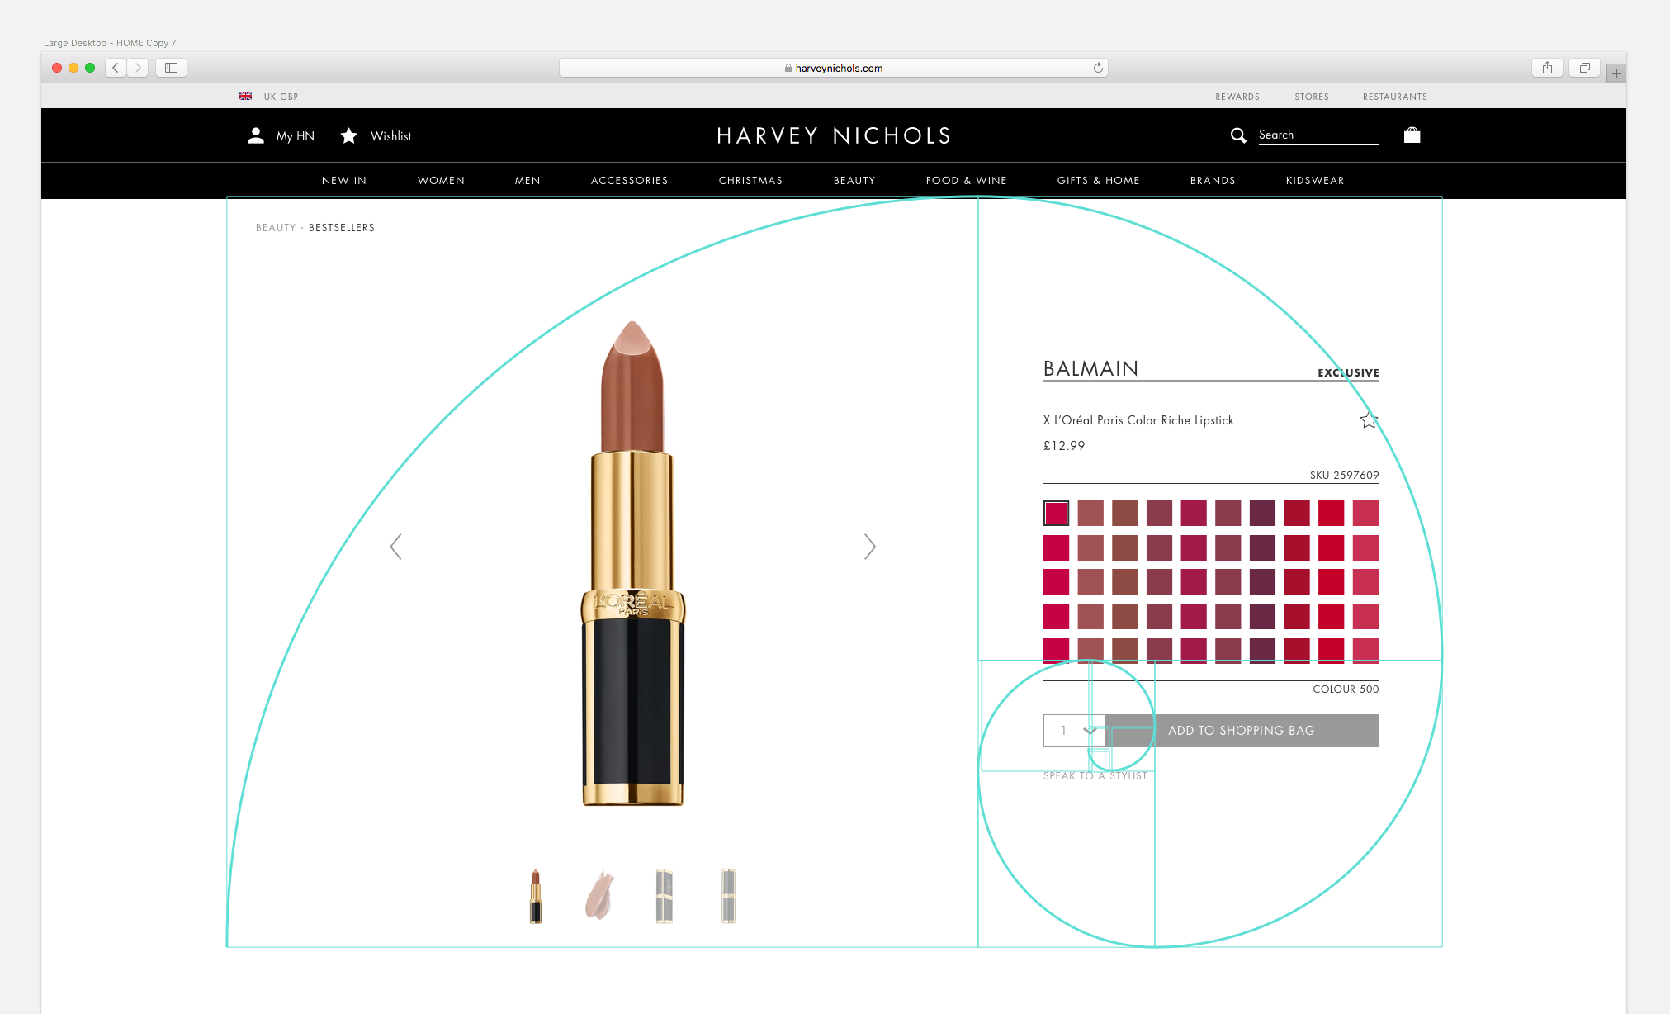The width and height of the screenshot is (1670, 1014).
Task: Click the search magnifier icon
Action: [x=1238, y=135]
